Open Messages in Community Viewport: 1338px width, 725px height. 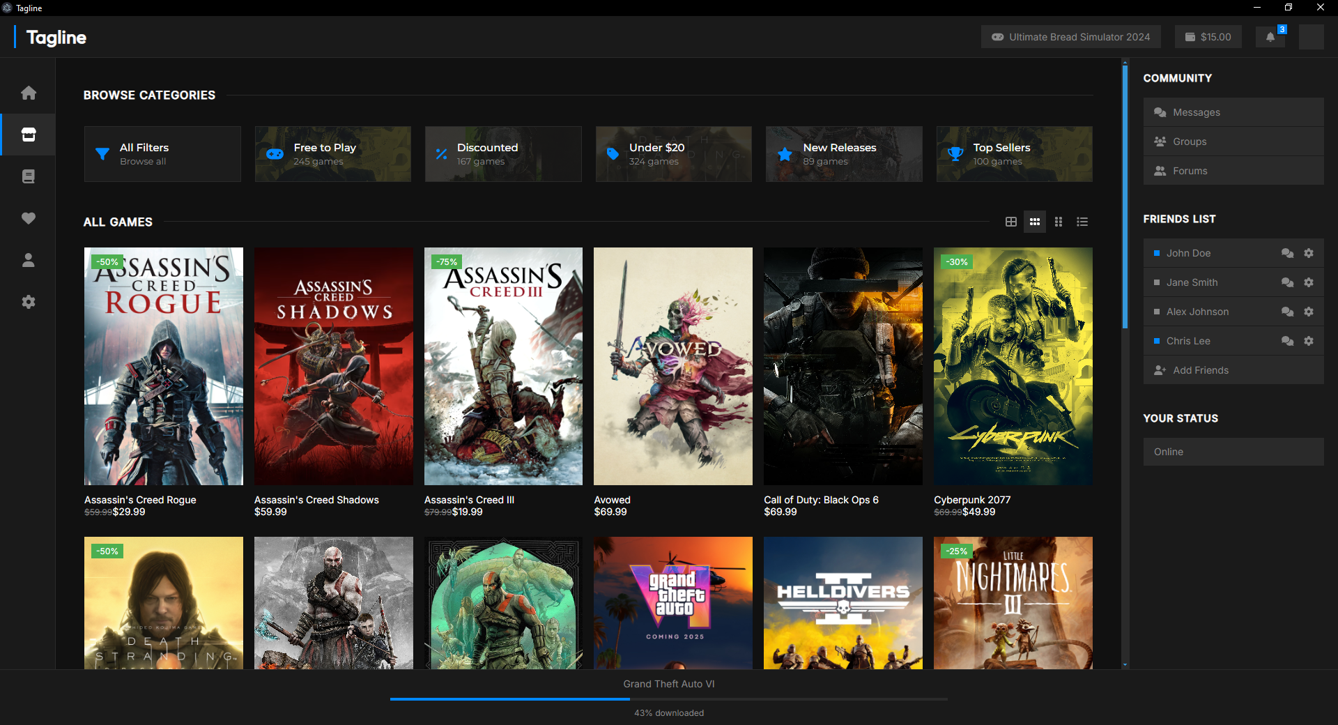(1233, 112)
